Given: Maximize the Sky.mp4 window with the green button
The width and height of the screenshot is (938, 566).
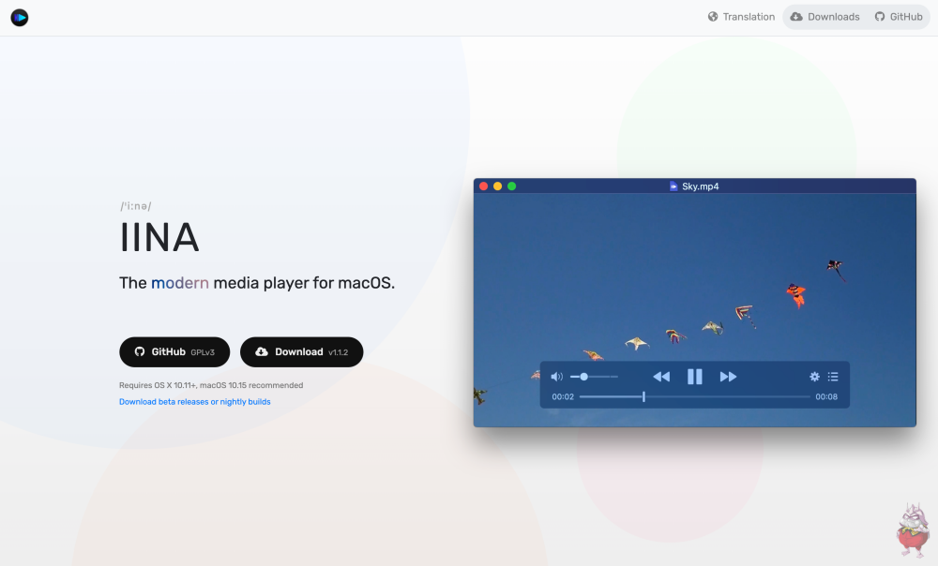Looking at the screenshot, I should coord(512,186).
